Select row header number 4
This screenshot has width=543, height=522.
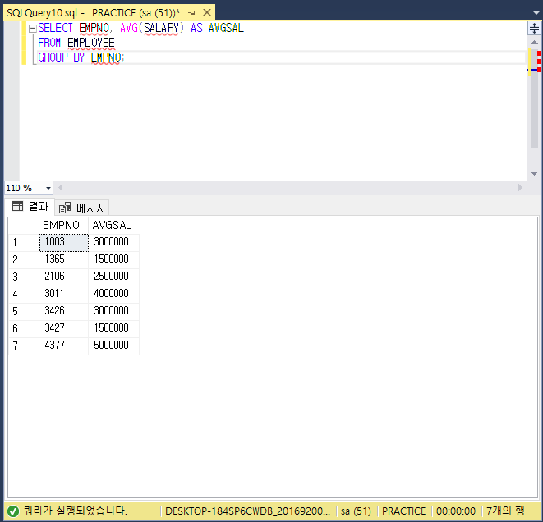pyautogui.click(x=24, y=295)
